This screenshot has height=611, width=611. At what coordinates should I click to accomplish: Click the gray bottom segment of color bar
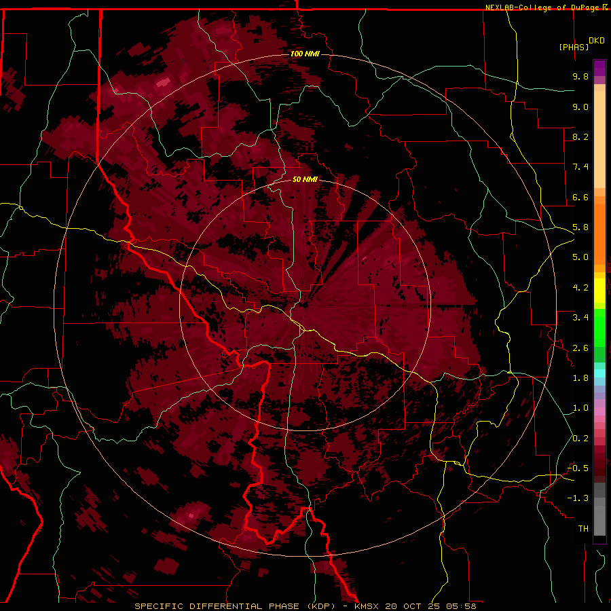point(599,517)
